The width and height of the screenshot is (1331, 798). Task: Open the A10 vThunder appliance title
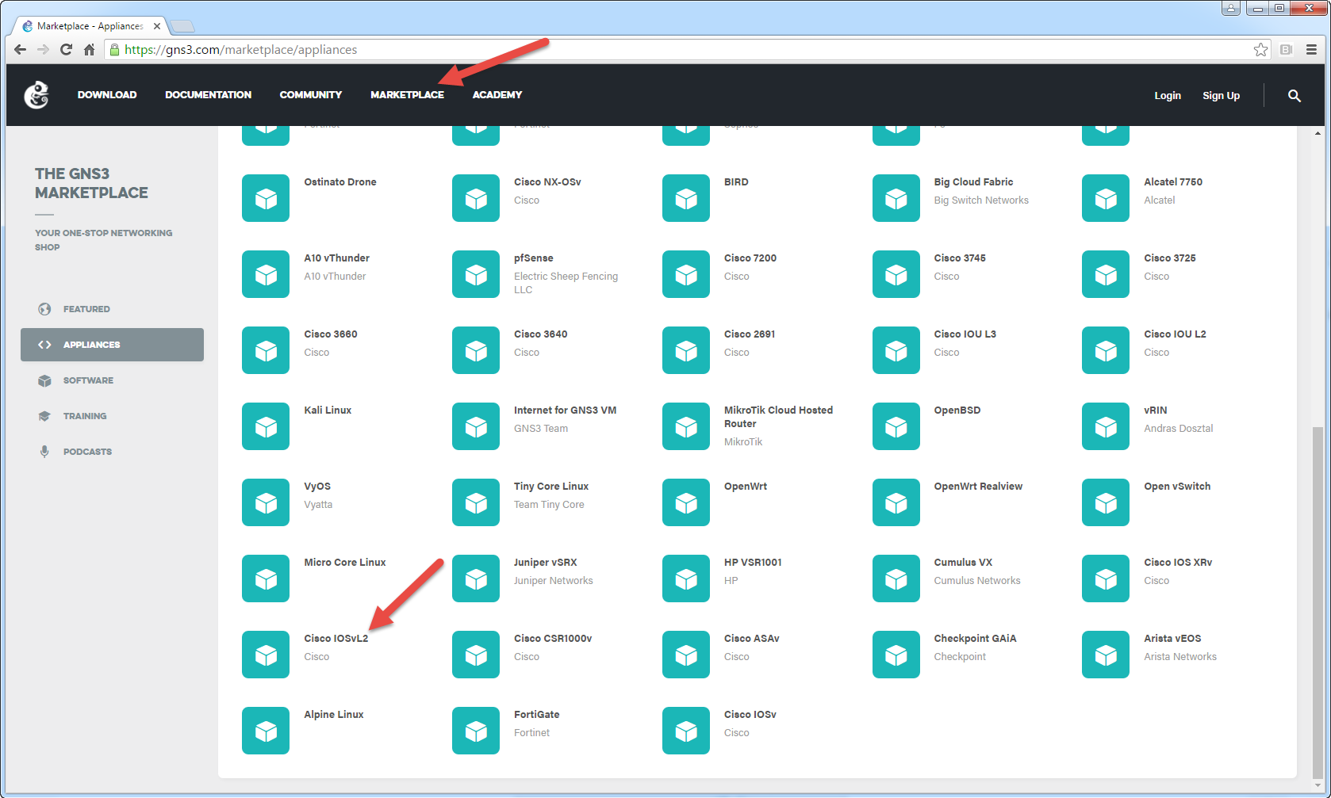tap(336, 258)
